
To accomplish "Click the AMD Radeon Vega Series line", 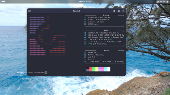I will click(106, 37).
